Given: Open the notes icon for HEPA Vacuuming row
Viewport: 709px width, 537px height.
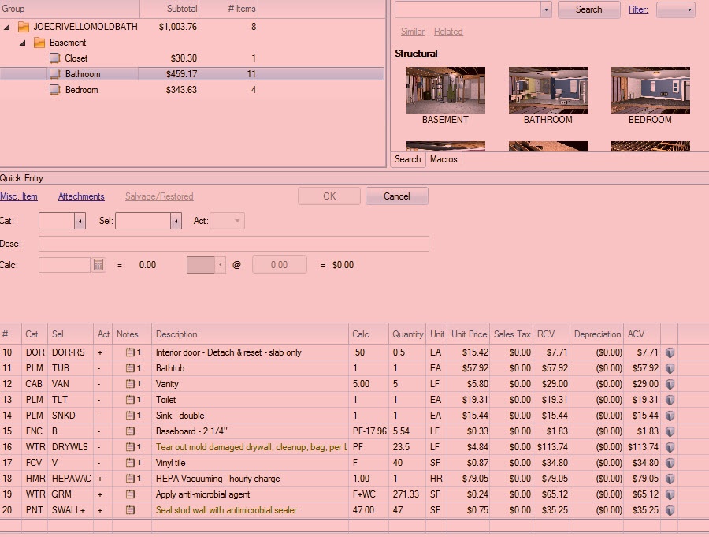Looking at the screenshot, I should (x=131, y=479).
